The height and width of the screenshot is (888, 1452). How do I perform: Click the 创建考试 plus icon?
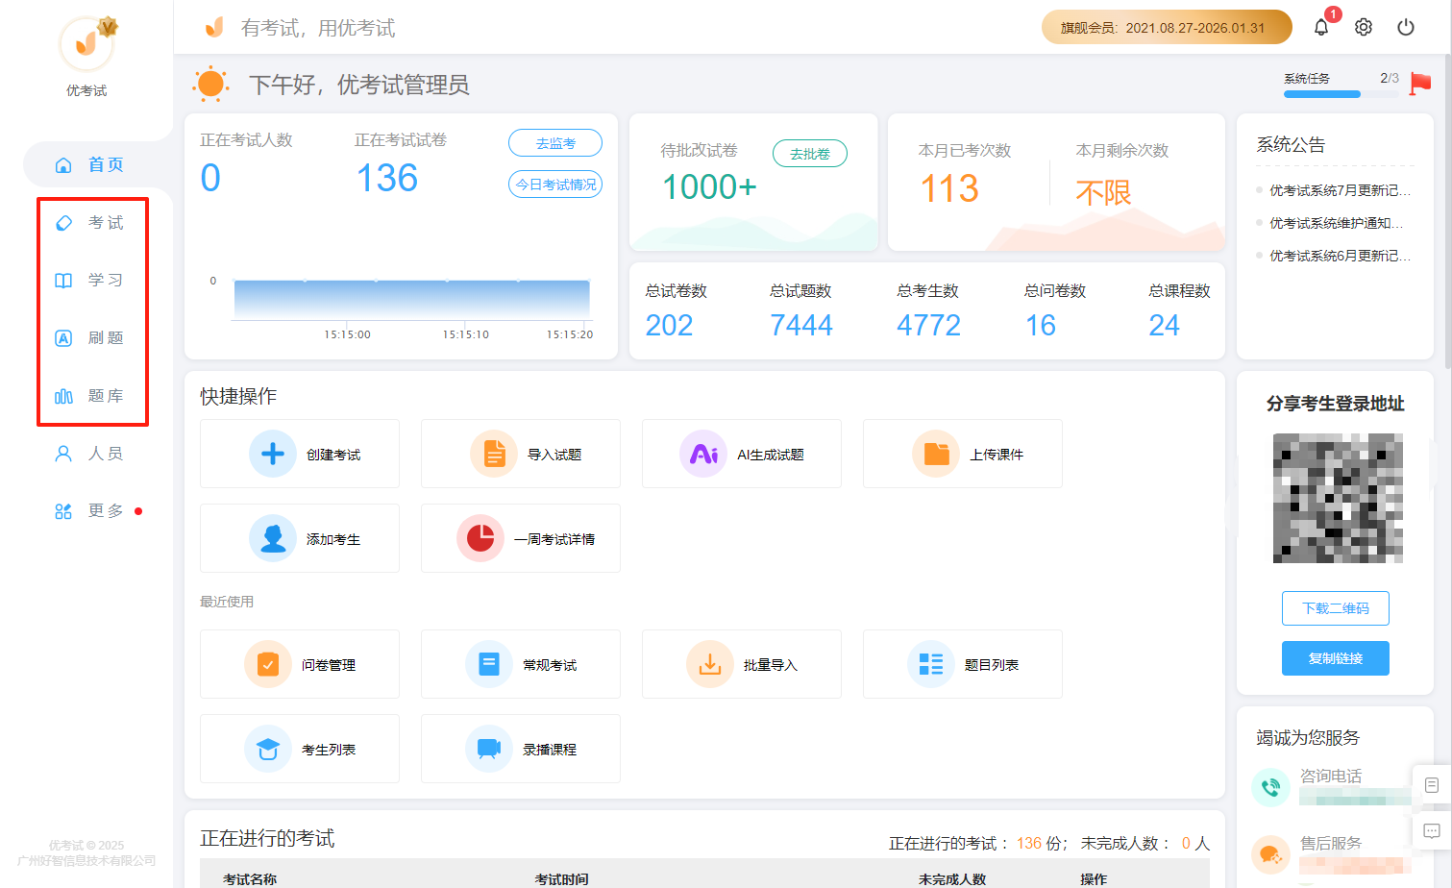point(273,454)
